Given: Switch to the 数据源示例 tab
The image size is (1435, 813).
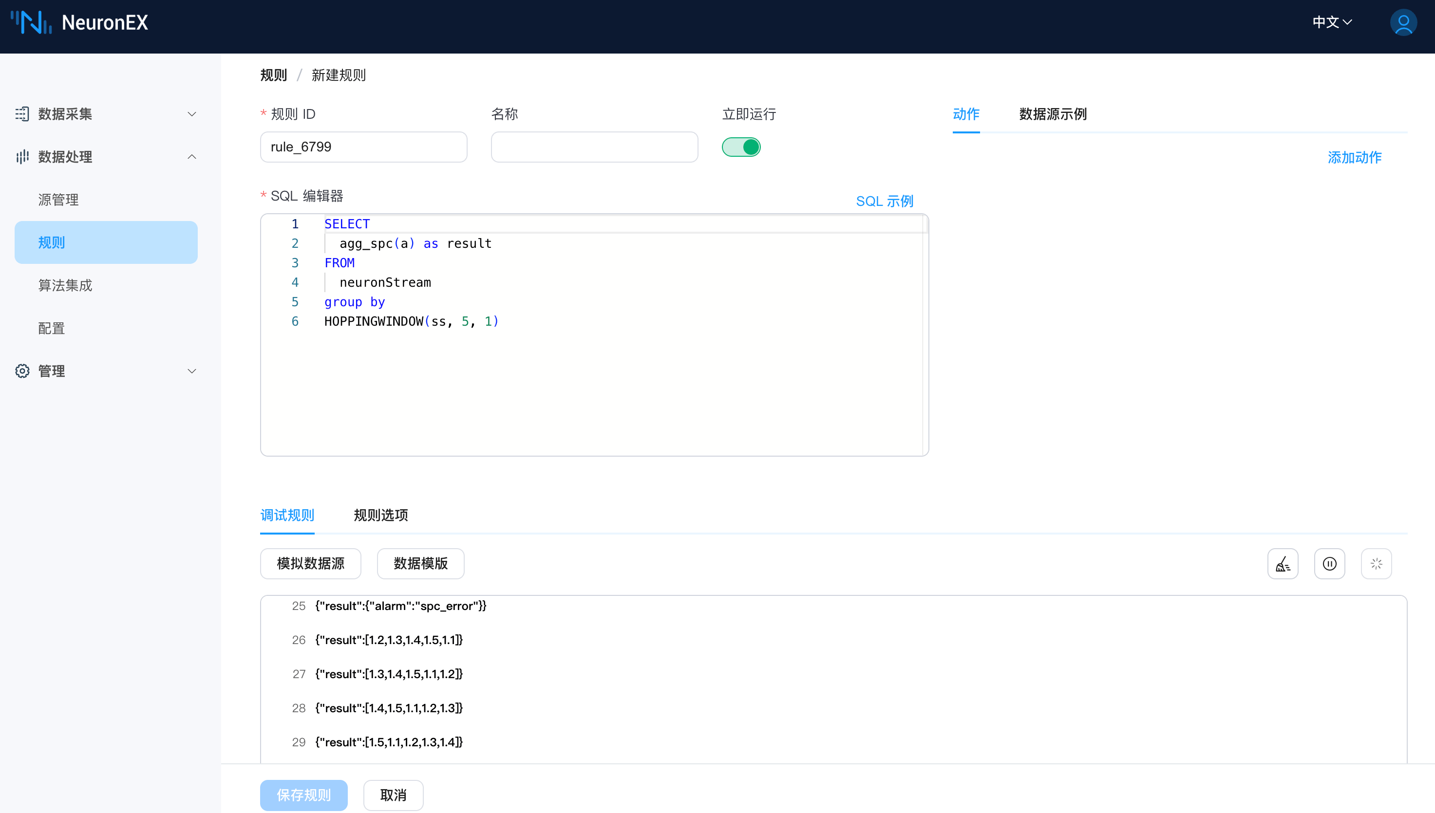Looking at the screenshot, I should click(1052, 114).
